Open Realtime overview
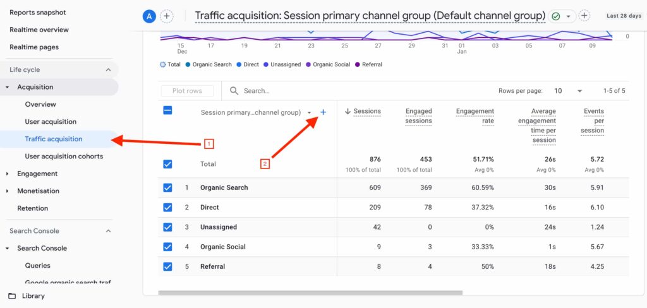Image resolution: width=647 pixels, height=308 pixels. click(x=39, y=30)
